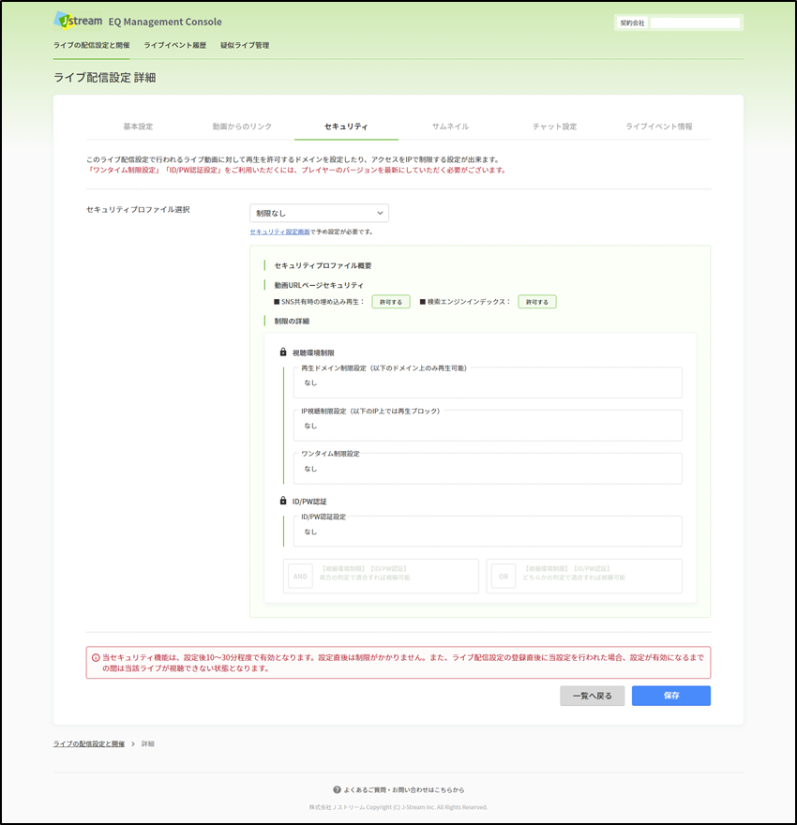Switch to the 動画からのリンク tab
This screenshot has width=797, height=825.
[x=242, y=127]
